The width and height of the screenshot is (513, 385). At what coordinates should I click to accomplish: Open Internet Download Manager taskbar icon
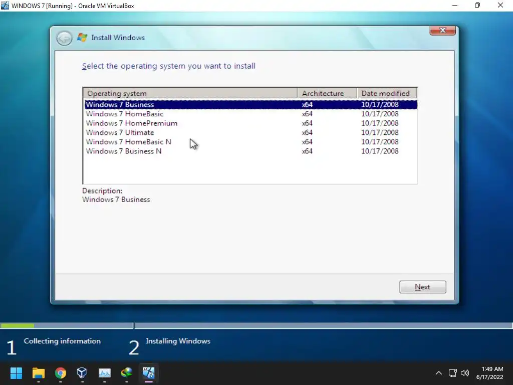point(126,373)
